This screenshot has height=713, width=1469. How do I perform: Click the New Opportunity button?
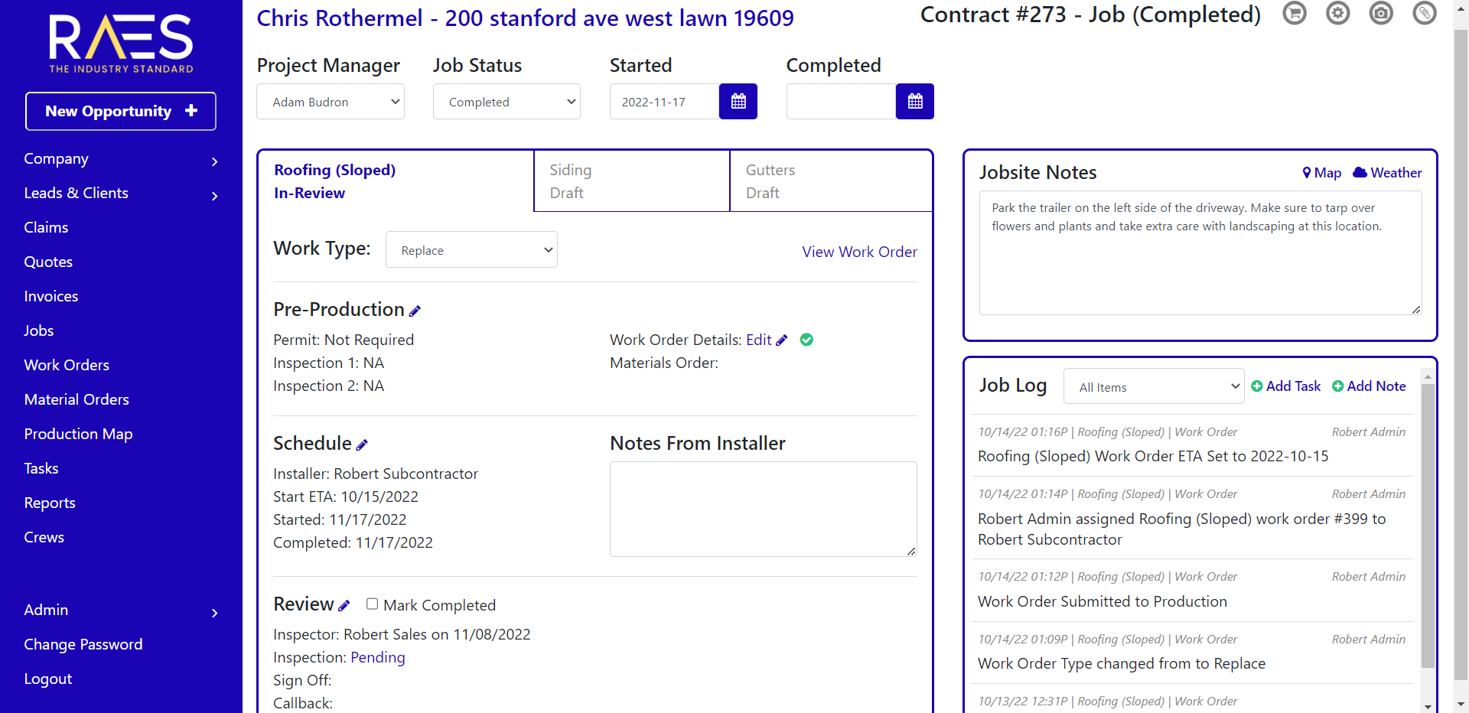[120, 111]
